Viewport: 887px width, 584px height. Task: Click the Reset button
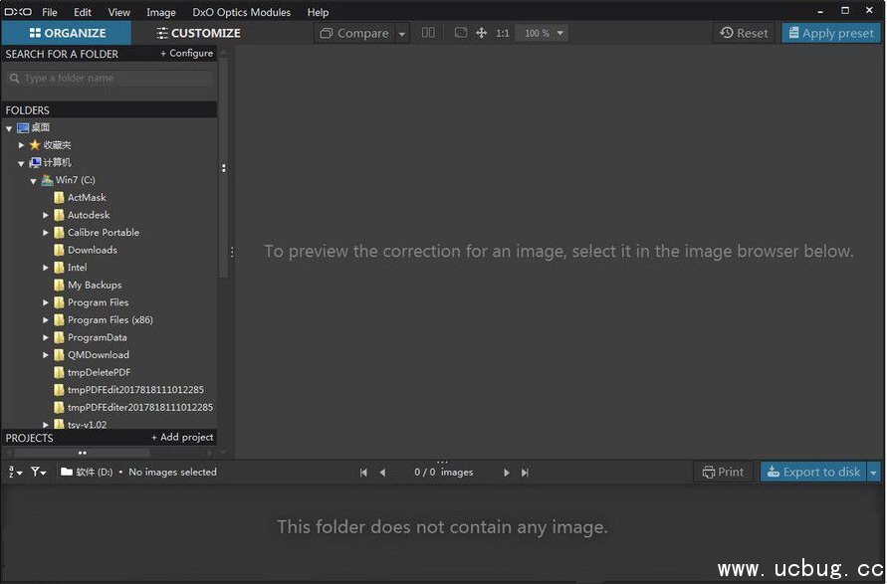point(744,33)
